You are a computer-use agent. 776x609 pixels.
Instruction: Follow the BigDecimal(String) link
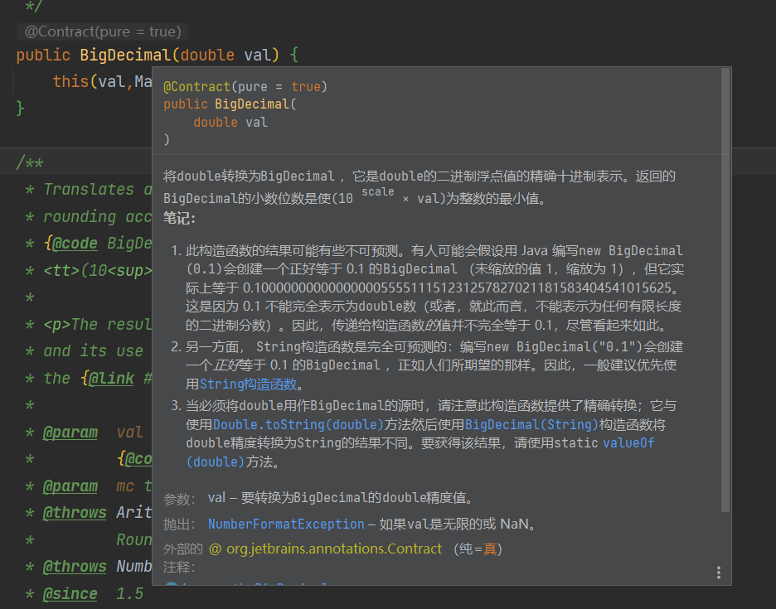(531, 424)
